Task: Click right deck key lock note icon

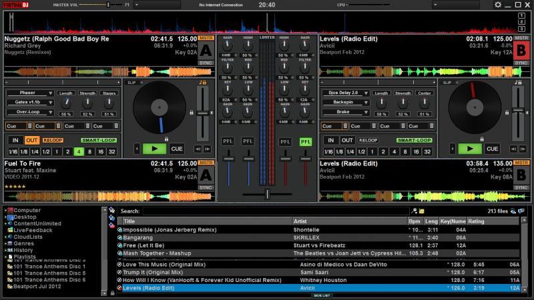Action: (x=518, y=82)
